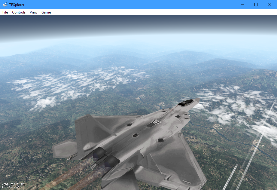Maximize the TFXplorer window

tap(256, 5)
